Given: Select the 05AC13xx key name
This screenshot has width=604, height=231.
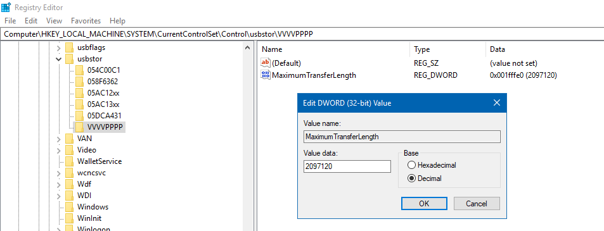Looking at the screenshot, I should pyautogui.click(x=103, y=104).
